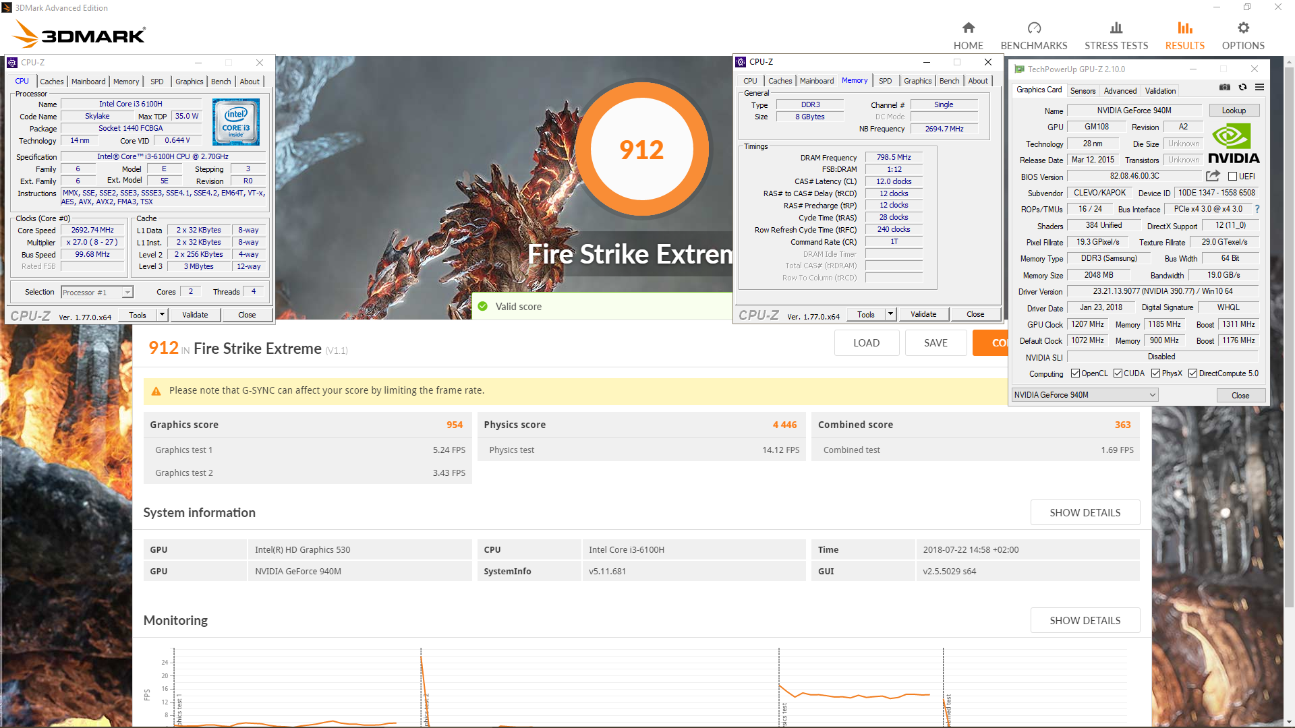Click the Combined test peak in monitoring graph
This screenshot has height=728, width=1295.
click(944, 700)
